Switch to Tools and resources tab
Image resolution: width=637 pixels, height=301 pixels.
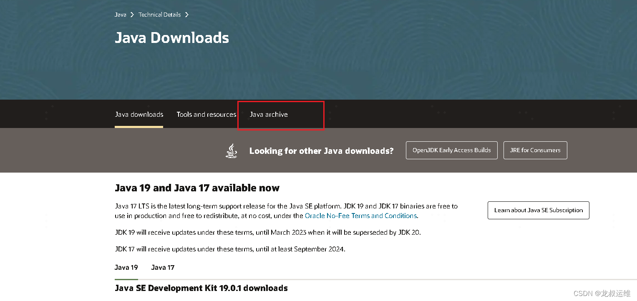206,114
